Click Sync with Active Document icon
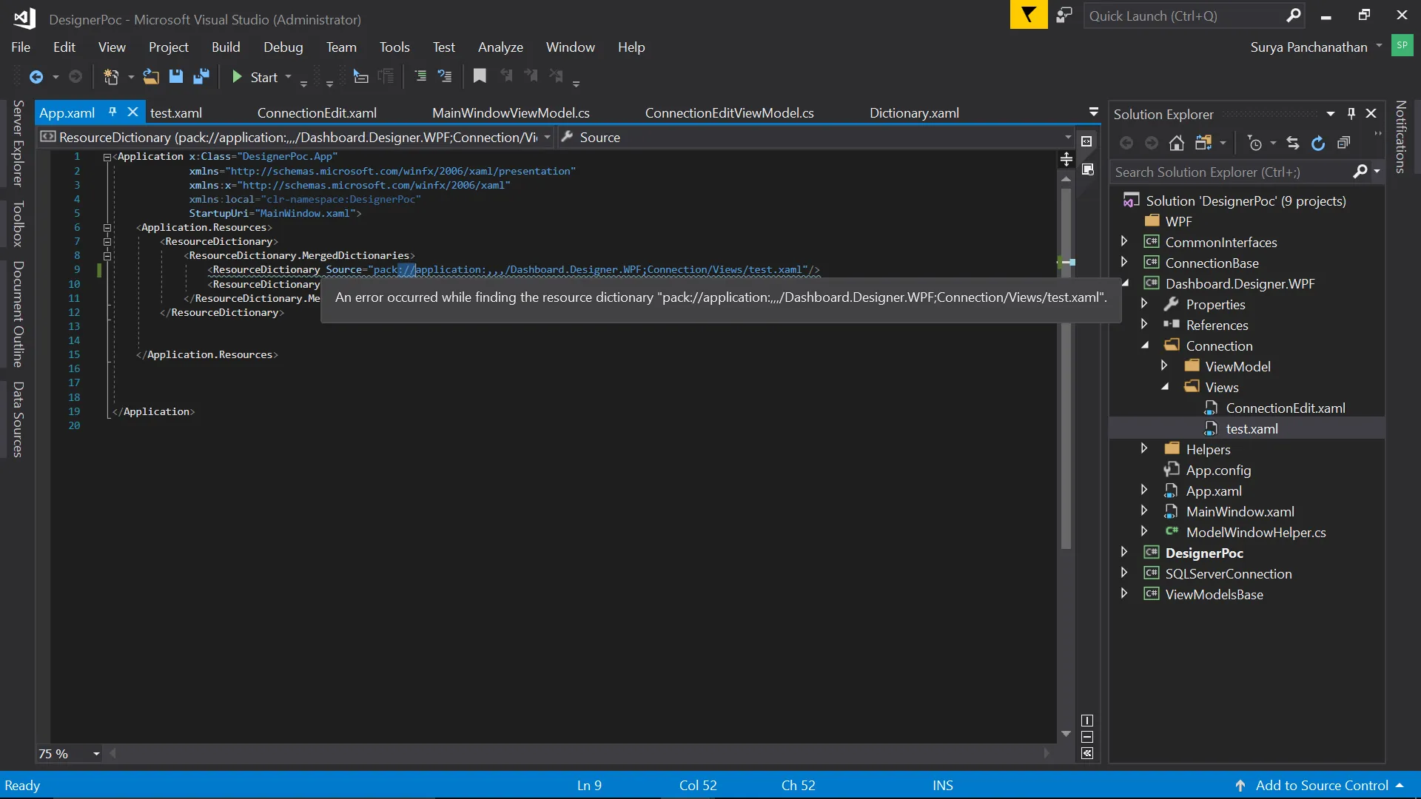This screenshot has width=1421, height=799. pos(1293,144)
